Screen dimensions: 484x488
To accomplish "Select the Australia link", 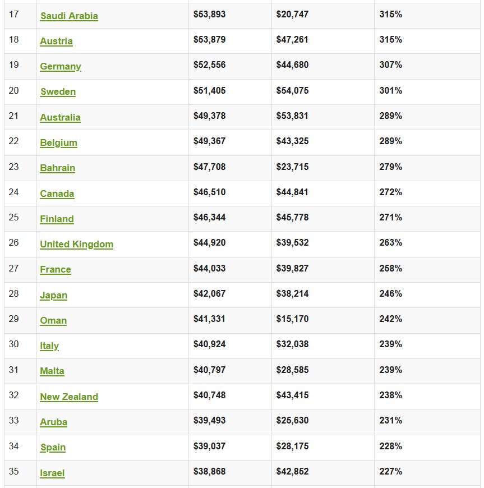I will pyautogui.click(x=60, y=117).
